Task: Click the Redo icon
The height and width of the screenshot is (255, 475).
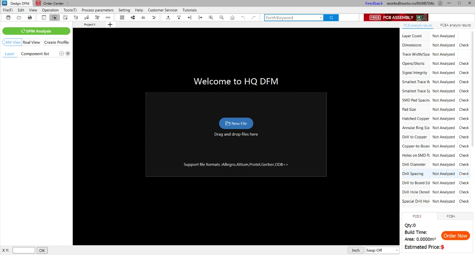Action: point(254,17)
